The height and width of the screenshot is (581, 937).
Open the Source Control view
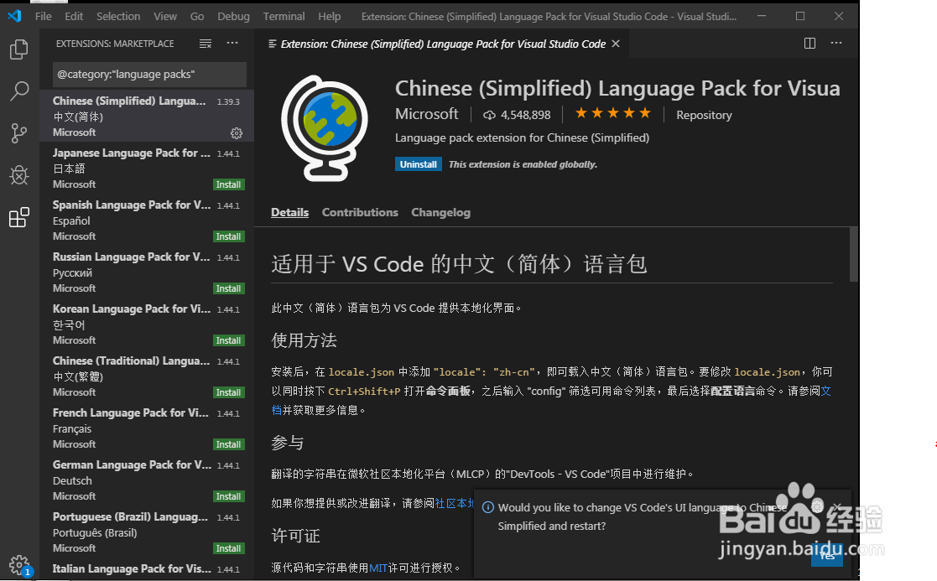click(18, 133)
